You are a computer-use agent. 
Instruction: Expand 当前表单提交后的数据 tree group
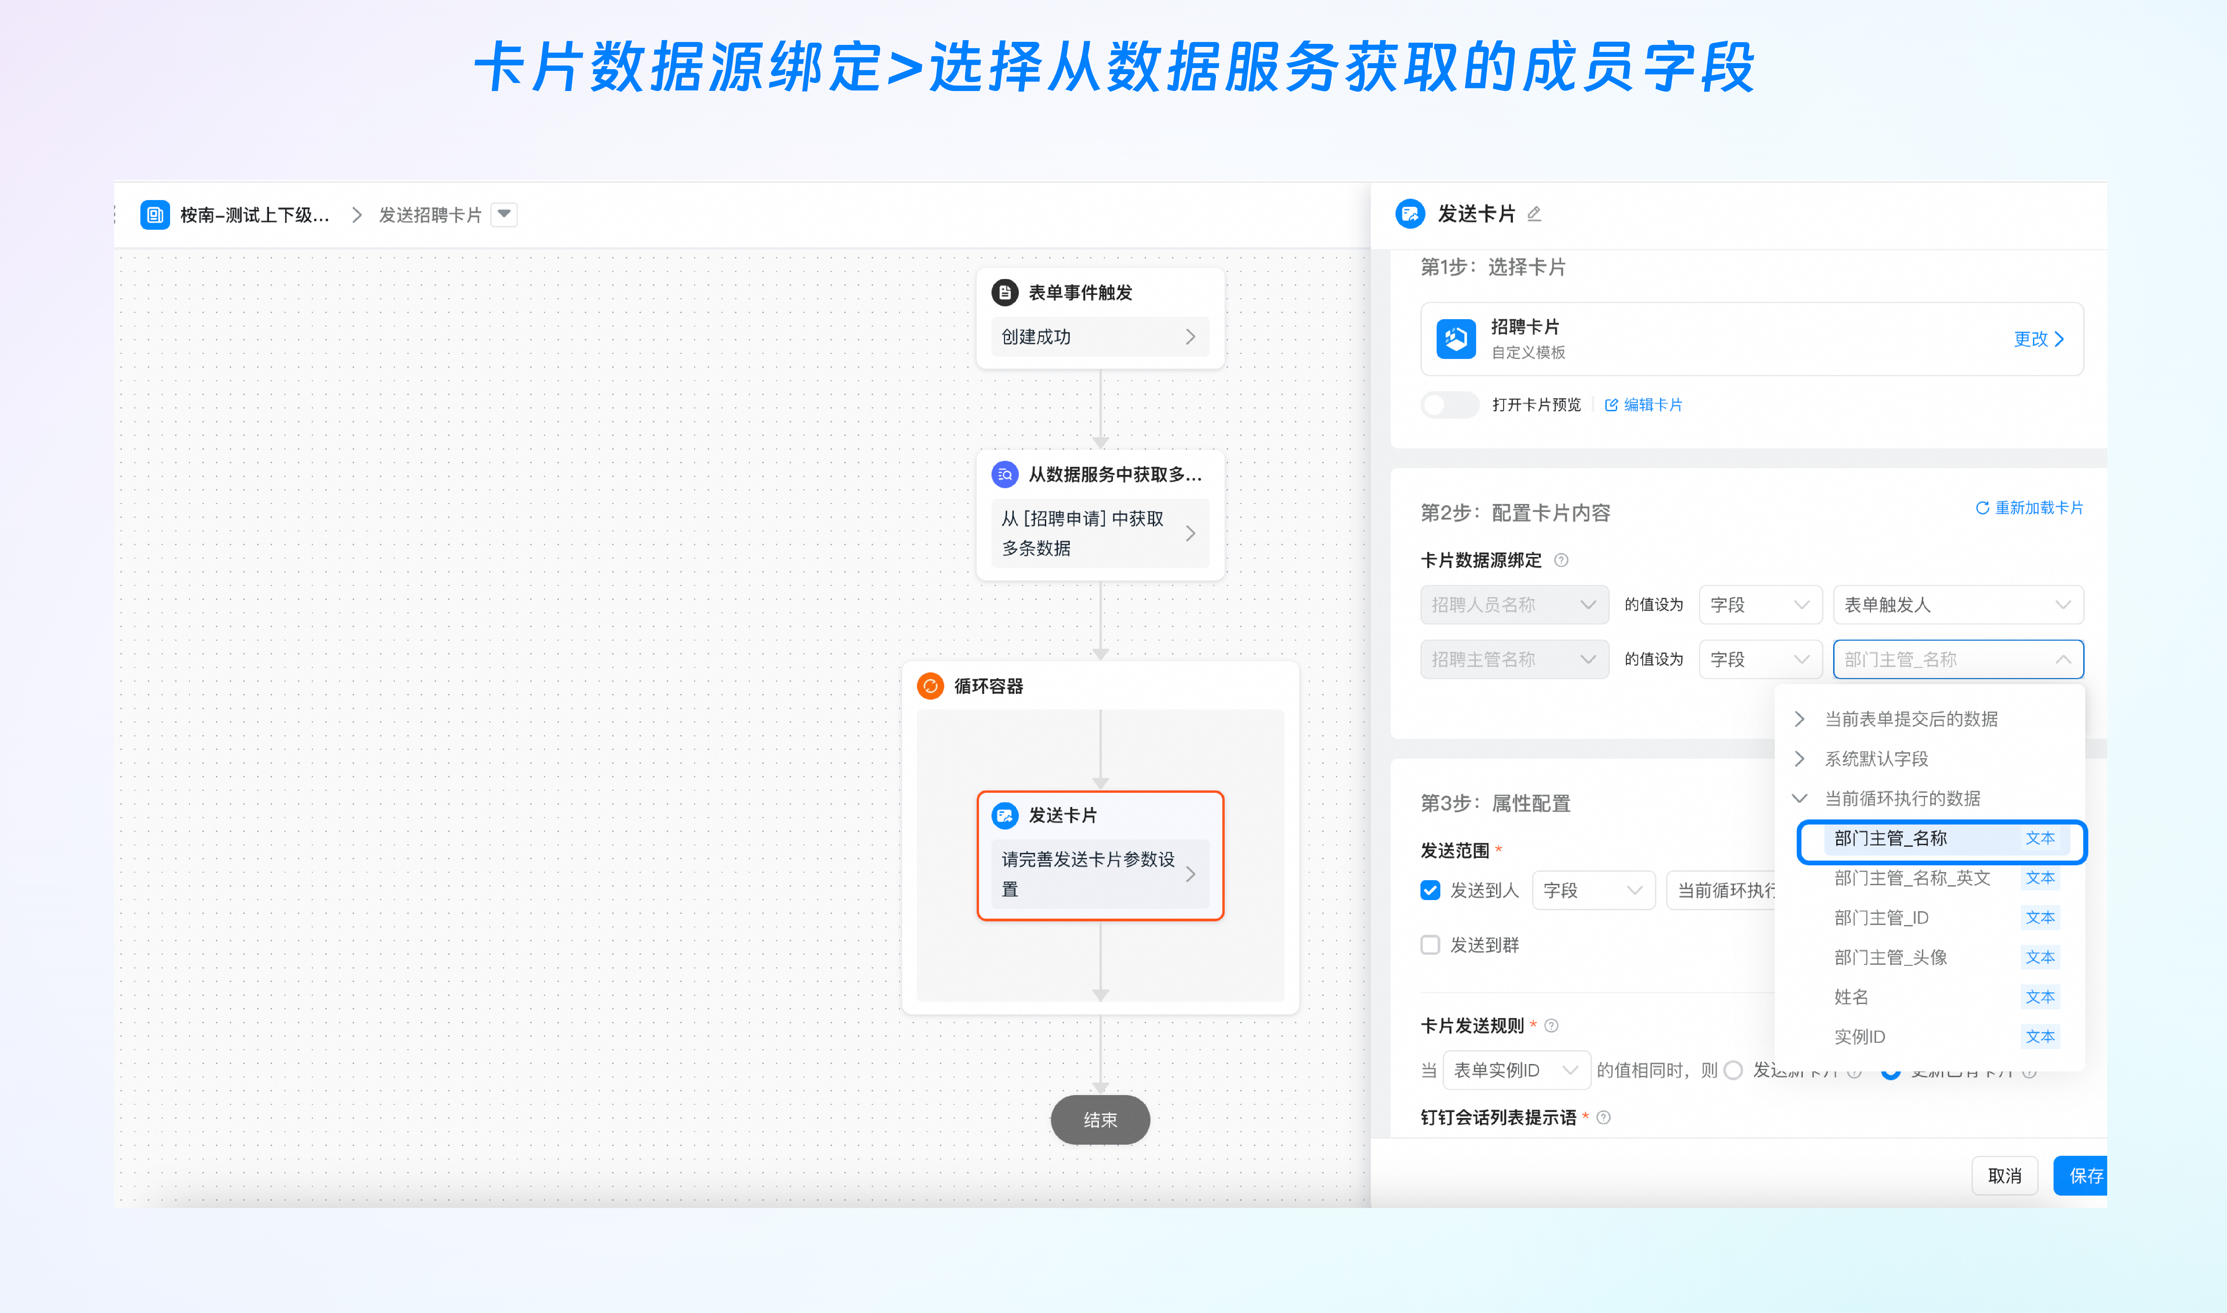(1800, 719)
